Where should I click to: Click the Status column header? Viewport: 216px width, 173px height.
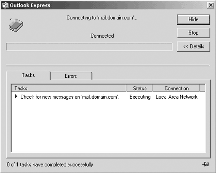click(140, 88)
